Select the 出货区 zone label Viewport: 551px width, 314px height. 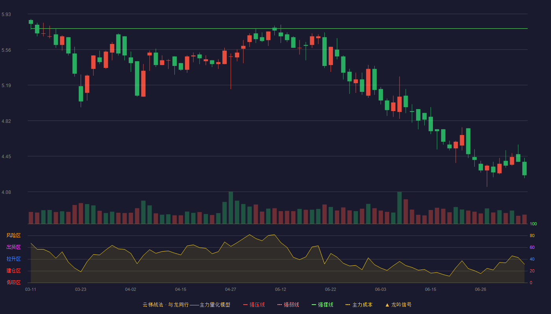coord(13,247)
